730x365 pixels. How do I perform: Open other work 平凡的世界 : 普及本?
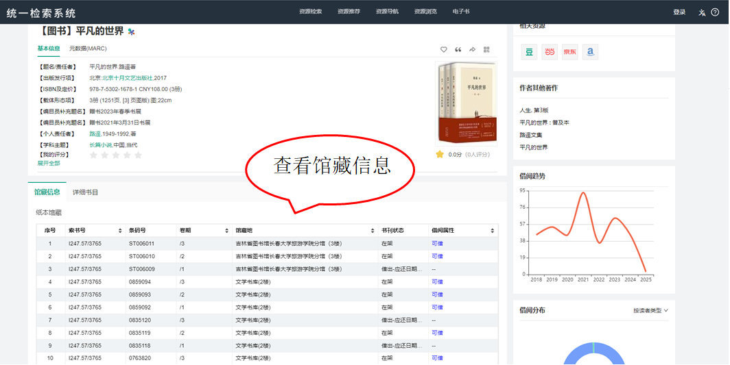(544, 123)
